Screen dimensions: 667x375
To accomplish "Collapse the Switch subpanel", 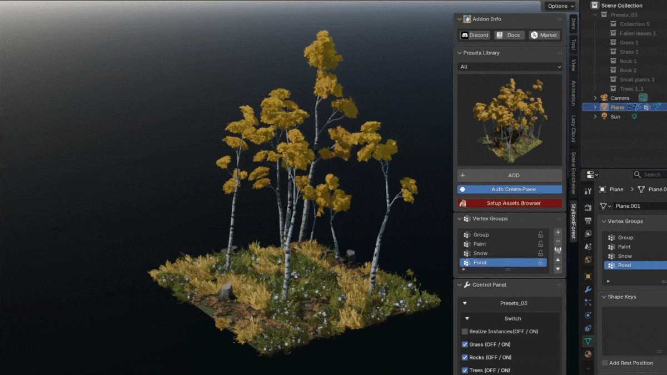I will coord(467,318).
